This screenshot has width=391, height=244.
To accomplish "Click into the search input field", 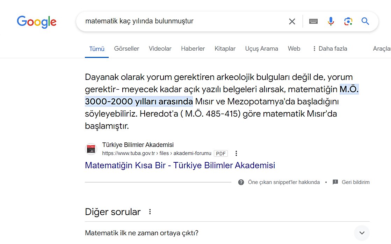I will (182, 21).
